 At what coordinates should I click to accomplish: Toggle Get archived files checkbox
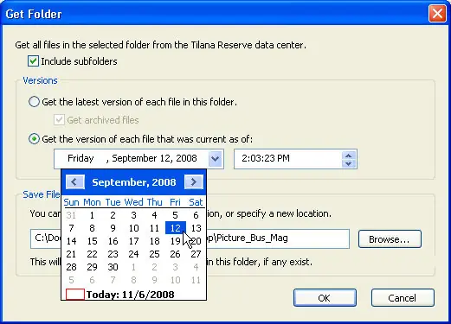tap(59, 120)
